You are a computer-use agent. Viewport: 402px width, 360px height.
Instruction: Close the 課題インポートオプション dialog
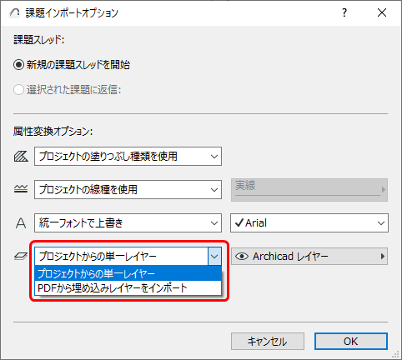[382, 12]
